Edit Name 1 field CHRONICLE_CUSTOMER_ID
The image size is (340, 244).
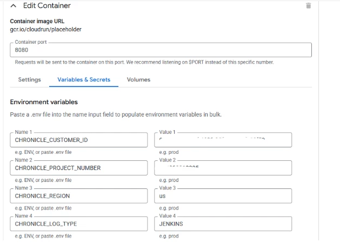pos(79,140)
